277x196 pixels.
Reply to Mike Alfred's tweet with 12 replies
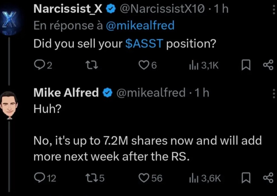[45, 178]
